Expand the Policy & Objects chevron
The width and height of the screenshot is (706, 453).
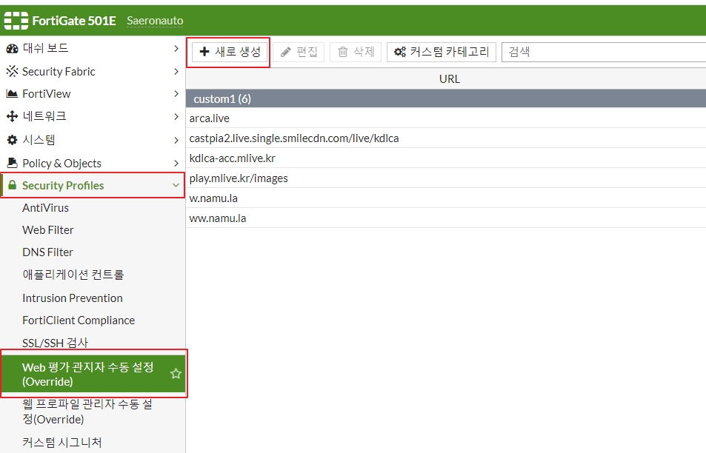point(176,164)
